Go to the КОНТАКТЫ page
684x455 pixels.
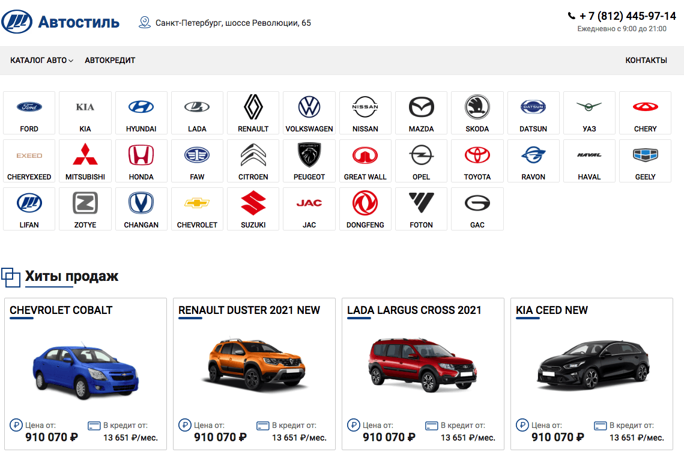(x=646, y=60)
